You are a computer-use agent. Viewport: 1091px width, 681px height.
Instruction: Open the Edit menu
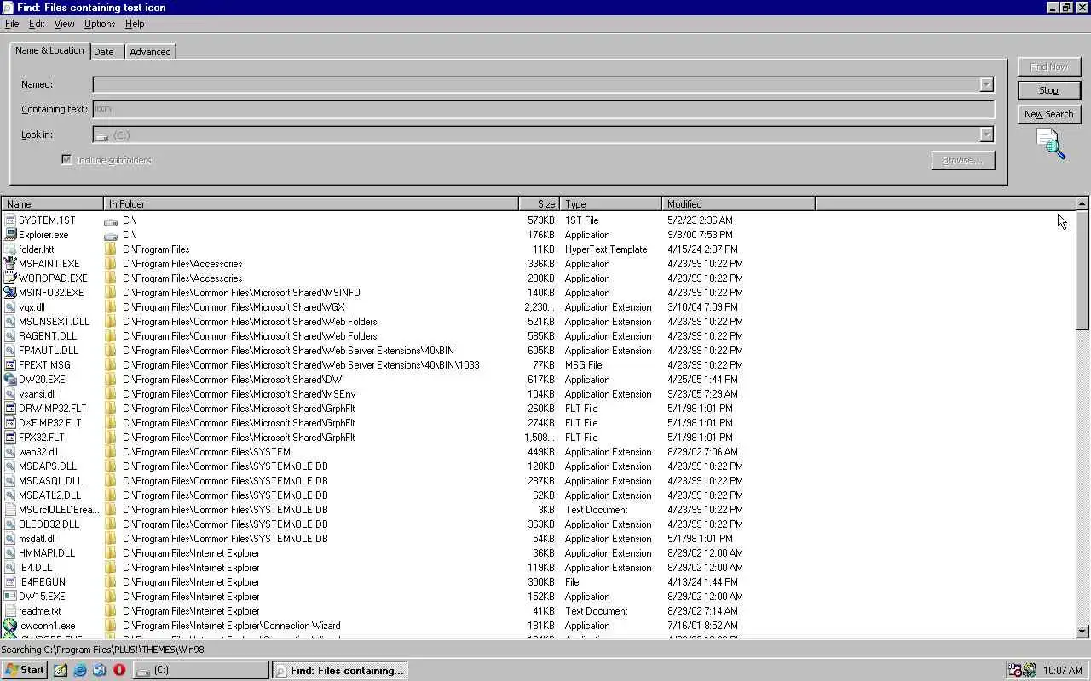[37, 24]
